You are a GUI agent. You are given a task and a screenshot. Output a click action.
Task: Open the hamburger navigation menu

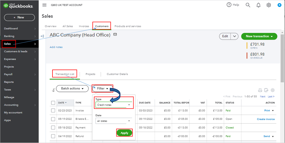[44, 5]
